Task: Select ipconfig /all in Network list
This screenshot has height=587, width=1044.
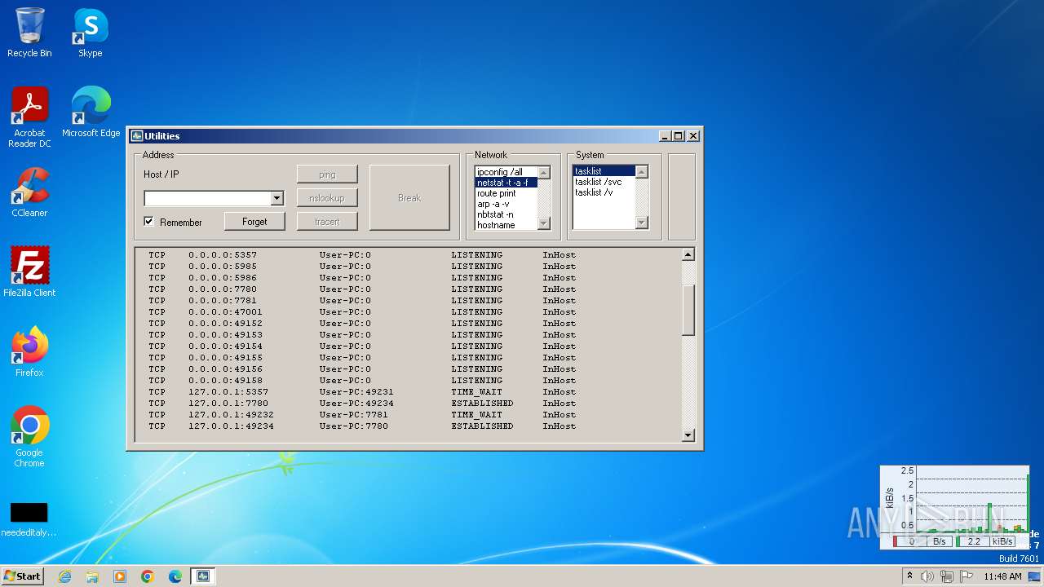Action: click(x=506, y=172)
